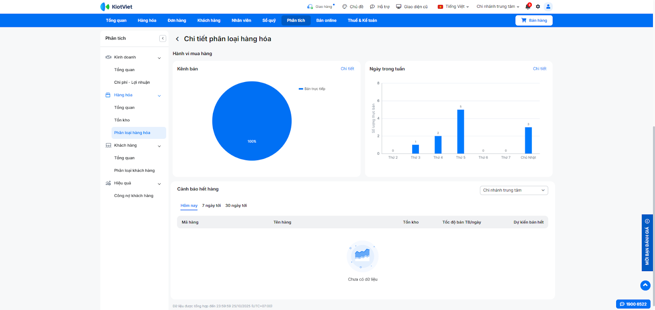The width and height of the screenshot is (655, 310).
Task: Go back using the arrow beside the page title
Action: point(177,39)
